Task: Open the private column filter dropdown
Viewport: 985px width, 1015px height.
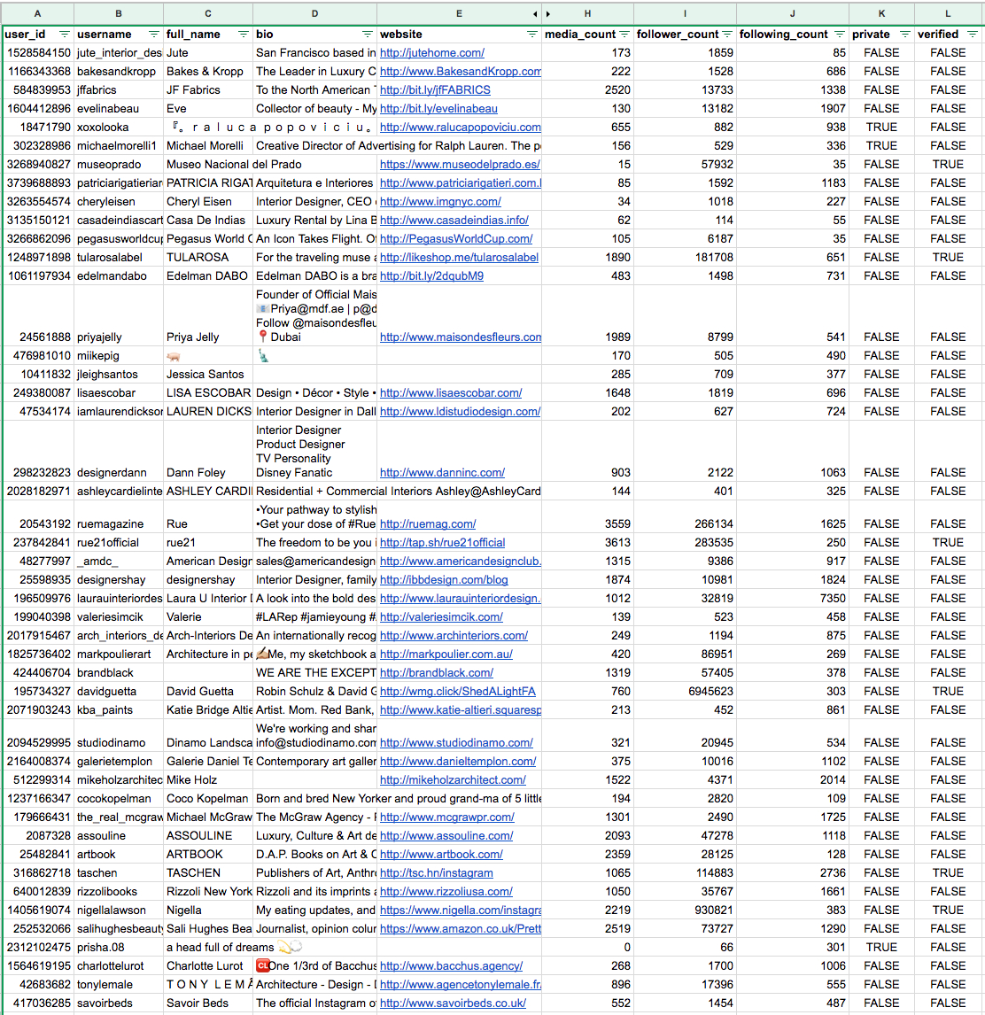Action: [x=905, y=35]
